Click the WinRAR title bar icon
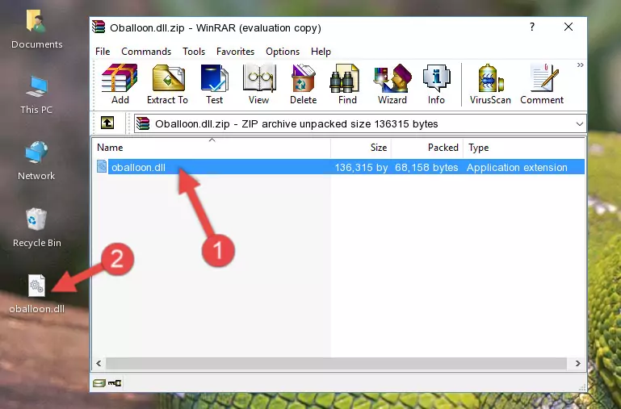Screen dimensions: 621x409 99,27
